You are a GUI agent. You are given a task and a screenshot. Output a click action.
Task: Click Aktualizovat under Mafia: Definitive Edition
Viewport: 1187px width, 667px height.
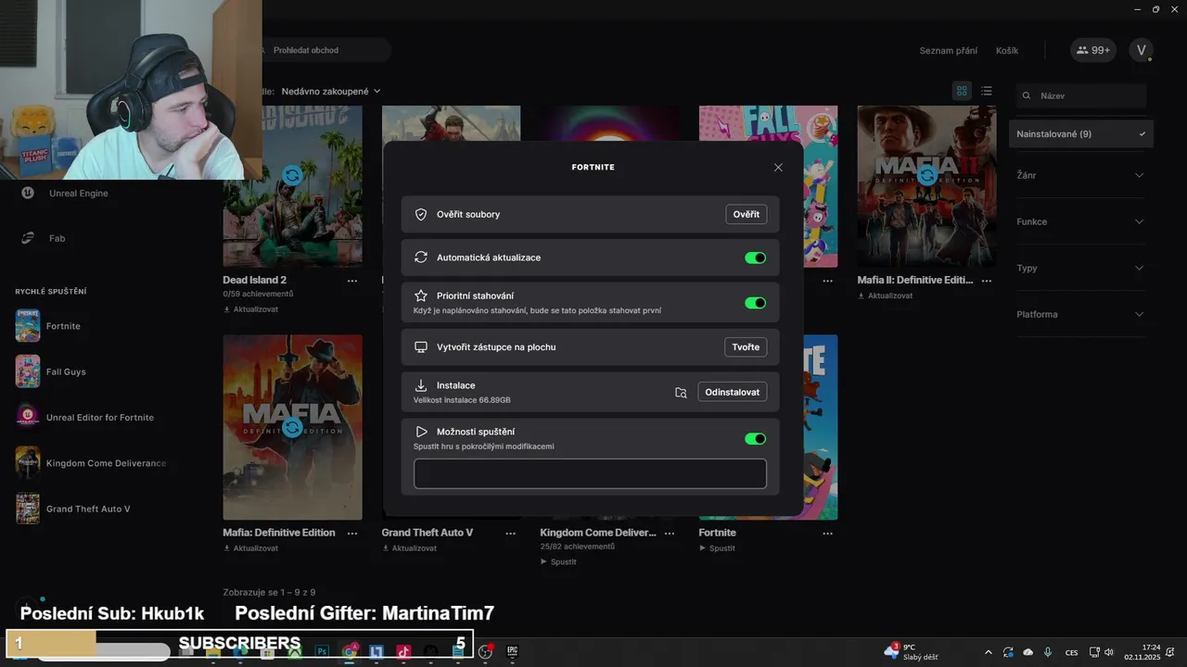tap(250, 548)
